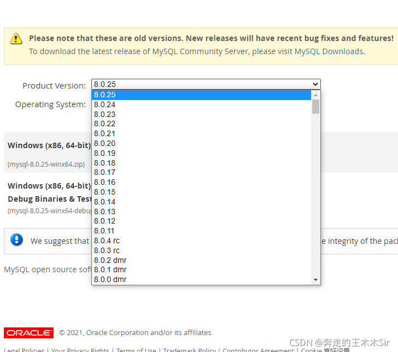Pick the 8.0.14 version
Image resolution: width=398 pixels, height=352 pixels.
(x=201, y=202)
